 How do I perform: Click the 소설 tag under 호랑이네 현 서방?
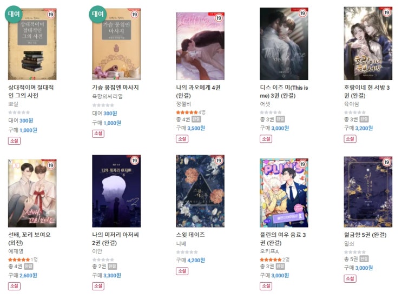[x=350, y=139]
